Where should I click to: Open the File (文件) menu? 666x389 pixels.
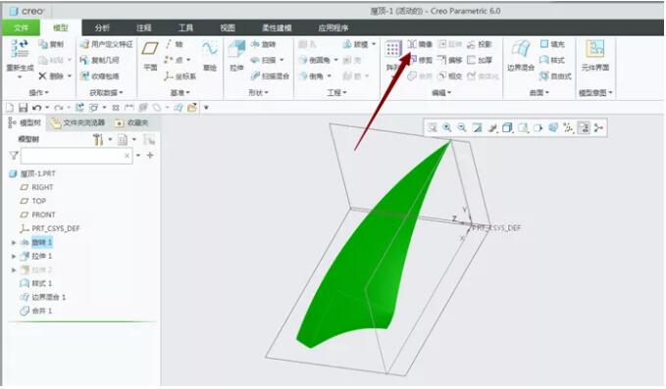(21, 27)
